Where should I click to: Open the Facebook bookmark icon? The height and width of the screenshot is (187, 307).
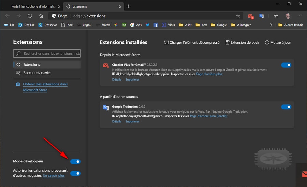tap(156, 25)
